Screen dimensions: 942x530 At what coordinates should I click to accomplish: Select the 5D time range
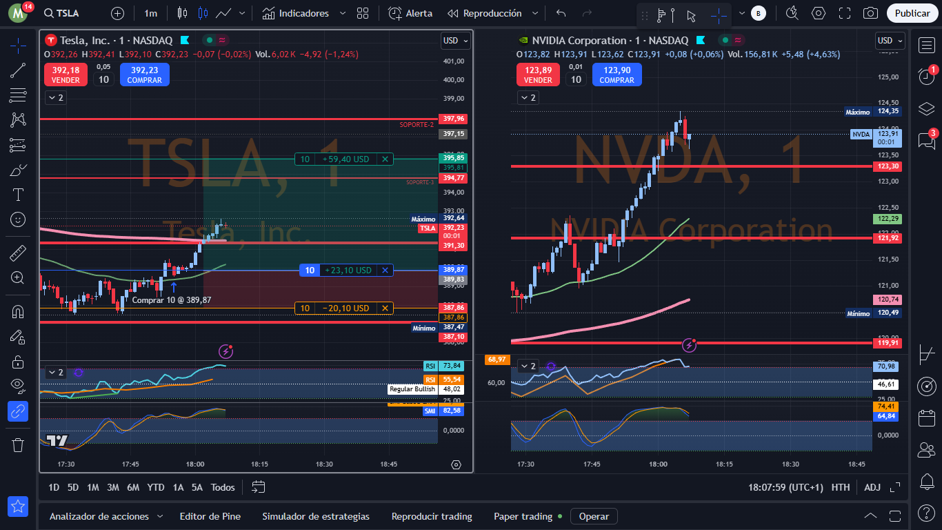(73, 487)
